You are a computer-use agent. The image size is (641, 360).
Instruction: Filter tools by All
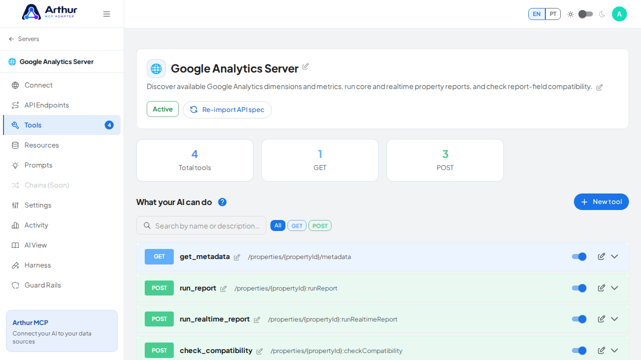pyautogui.click(x=278, y=225)
